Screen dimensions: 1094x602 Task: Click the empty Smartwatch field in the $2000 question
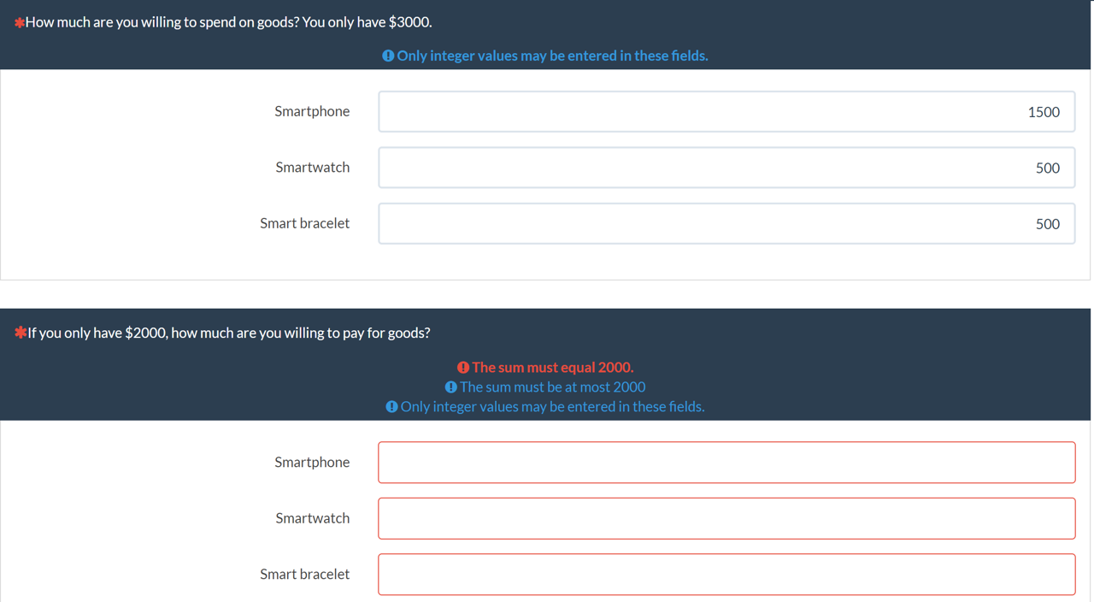[x=726, y=518]
